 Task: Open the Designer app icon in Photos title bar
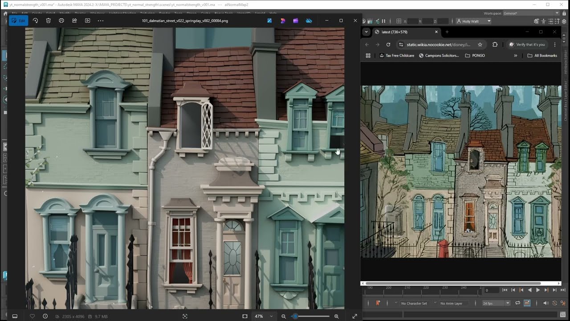pyautogui.click(x=283, y=21)
